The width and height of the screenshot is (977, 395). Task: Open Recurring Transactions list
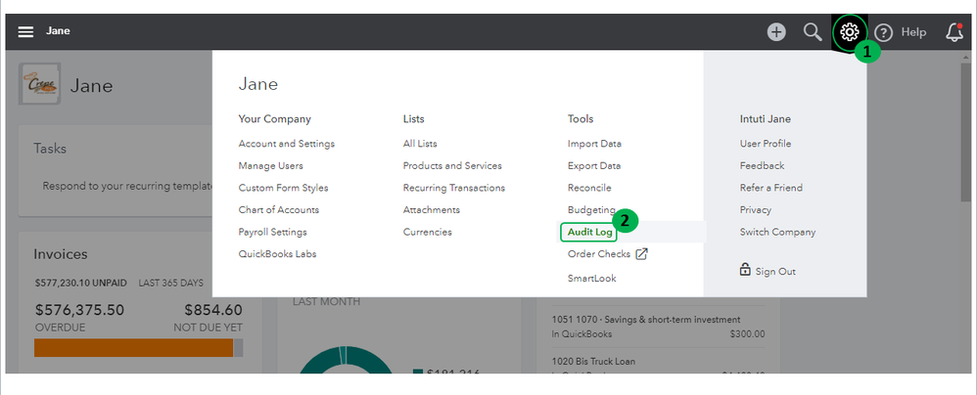click(453, 188)
